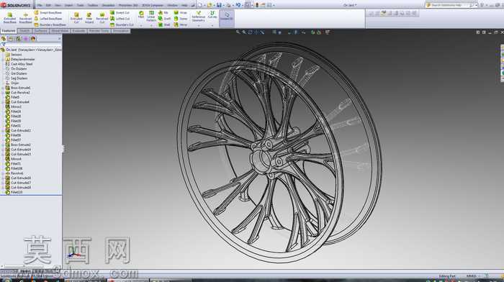Click the Zoom to Fit view icon
The image size is (504, 282).
tap(238, 32)
